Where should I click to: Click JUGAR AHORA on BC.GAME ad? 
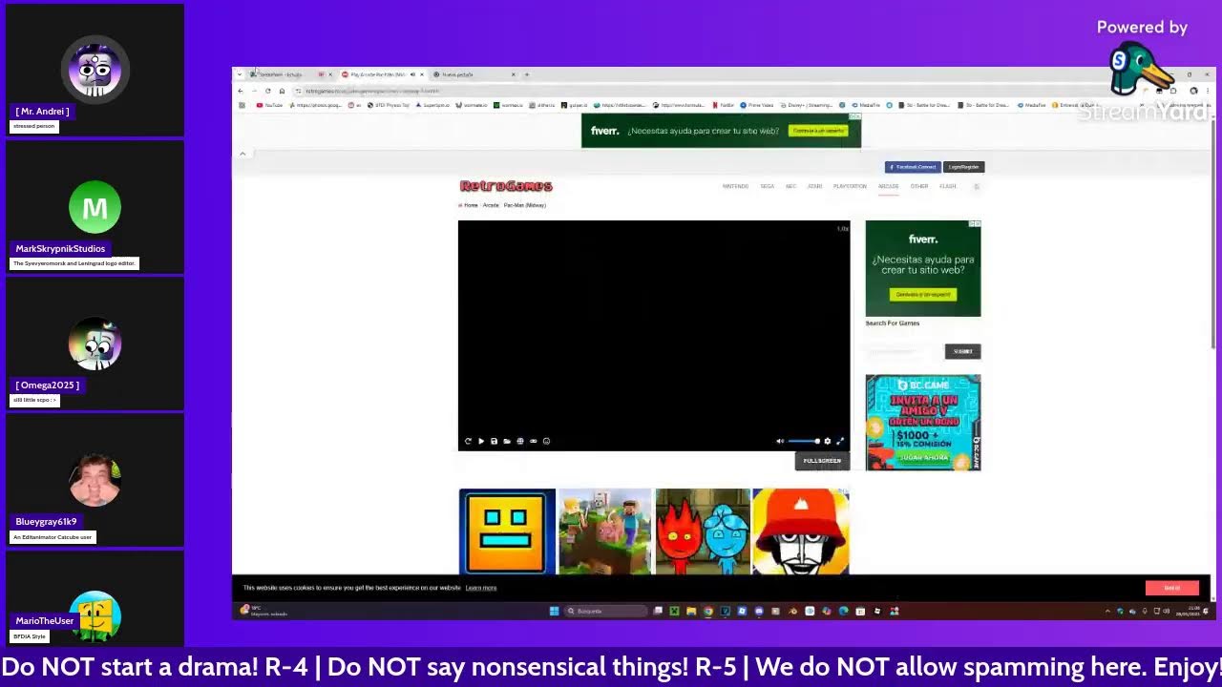(x=922, y=457)
